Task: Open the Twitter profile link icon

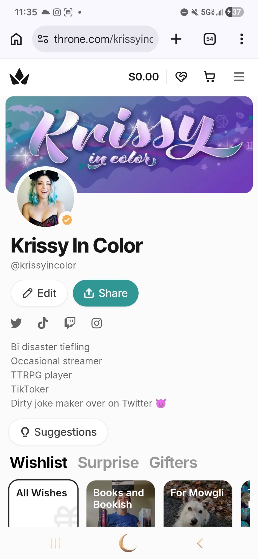Action: click(x=16, y=323)
